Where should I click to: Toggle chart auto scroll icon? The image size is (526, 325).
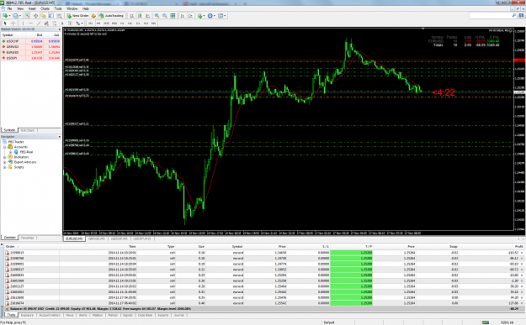183,16
